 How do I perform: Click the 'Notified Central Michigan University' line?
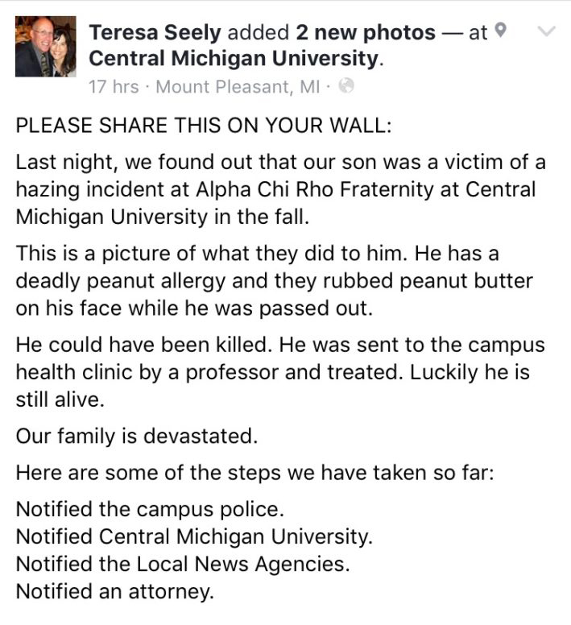(194, 536)
